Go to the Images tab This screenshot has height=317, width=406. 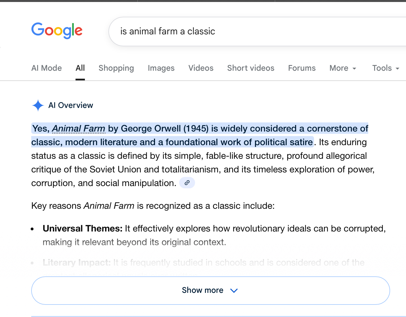pyautogui.click(x=161, y=68)
